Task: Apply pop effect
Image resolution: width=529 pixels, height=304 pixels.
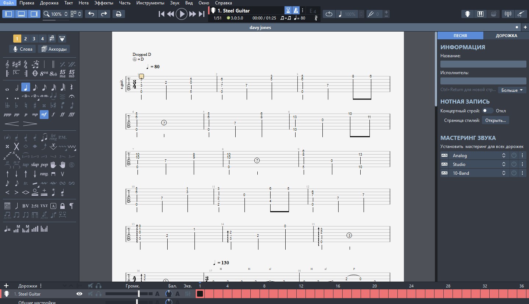Action: click(x=44, y=165)
